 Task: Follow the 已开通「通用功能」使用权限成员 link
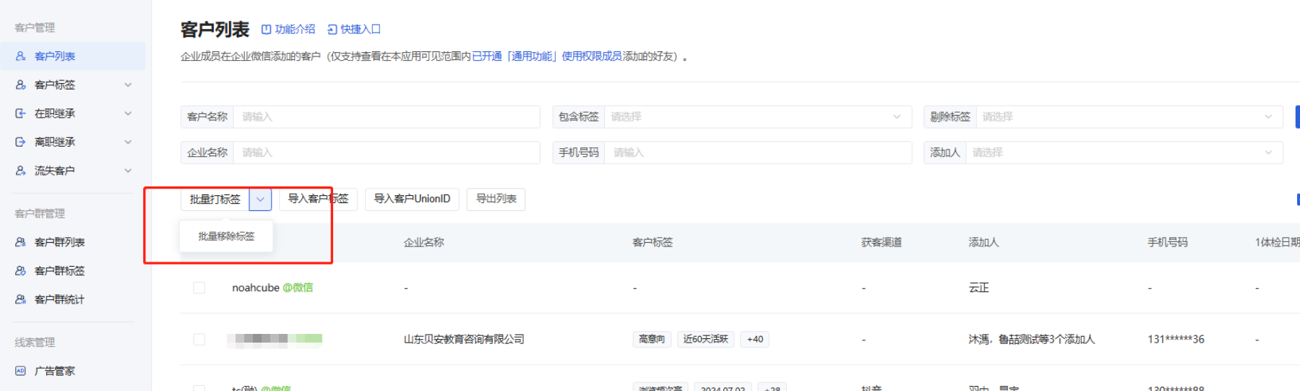547,56
